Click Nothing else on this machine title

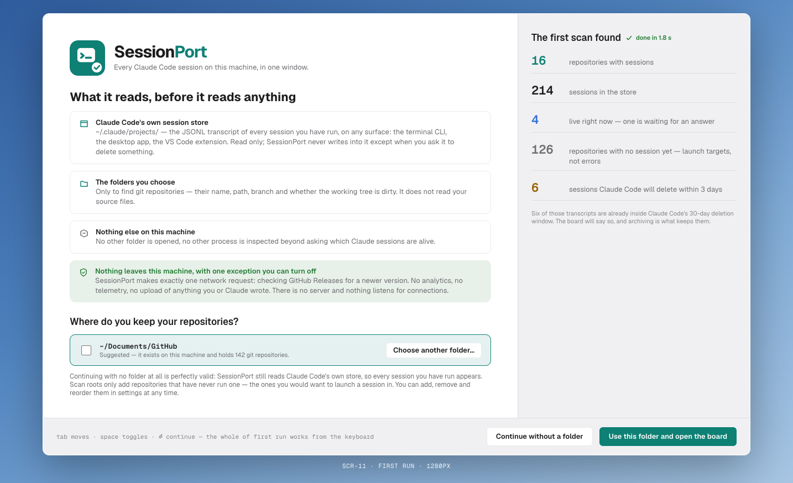[x=145, y=232]
